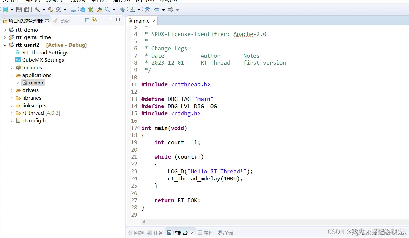Select the rtt_usart2 project label
Screen dimensions: 409x238
pyautogui.click(x=28, y=45)
